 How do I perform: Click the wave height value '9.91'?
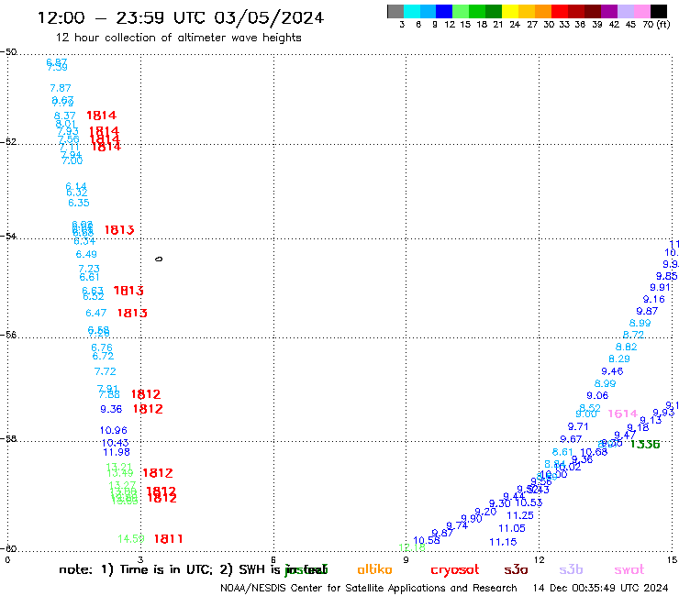661,287
